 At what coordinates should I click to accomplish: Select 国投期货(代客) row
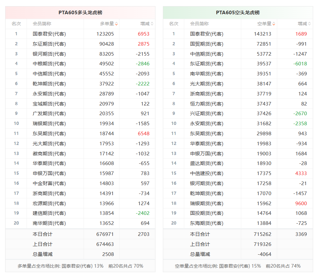pyautogui.click(x=238, y=213)
